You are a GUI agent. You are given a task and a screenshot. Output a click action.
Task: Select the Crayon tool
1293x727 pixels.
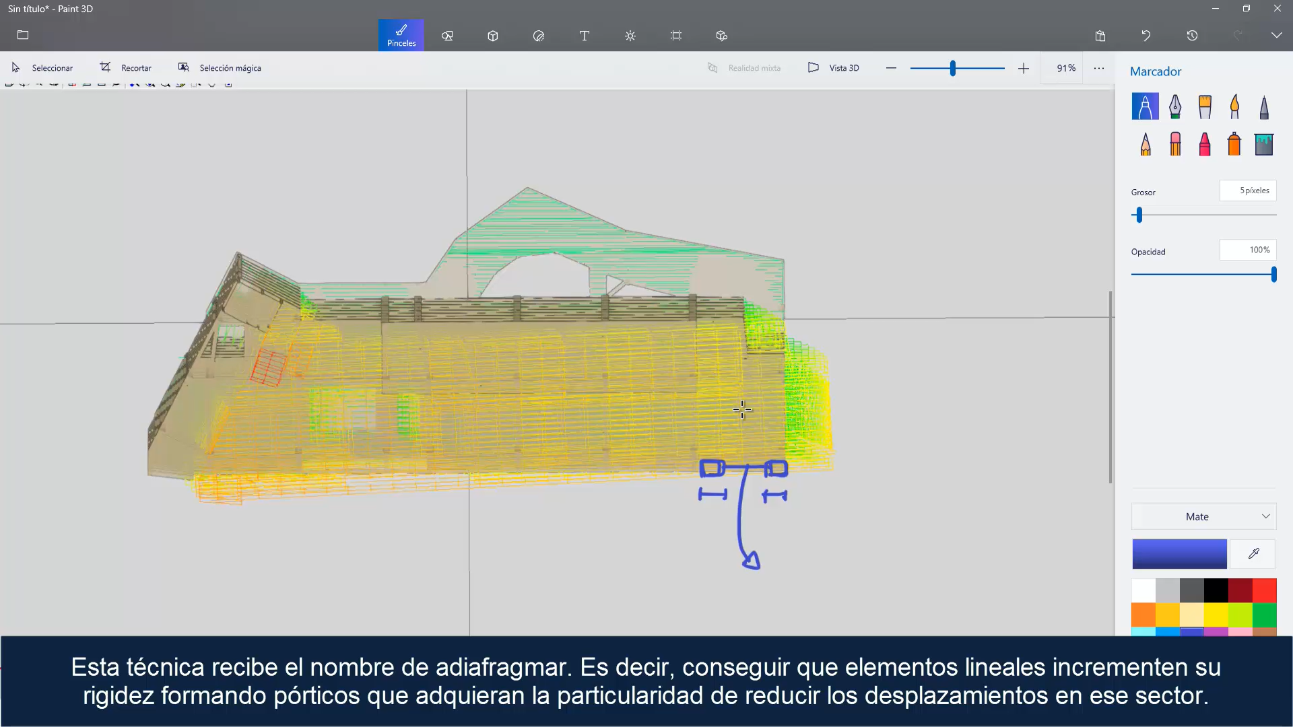[1205, 144]
